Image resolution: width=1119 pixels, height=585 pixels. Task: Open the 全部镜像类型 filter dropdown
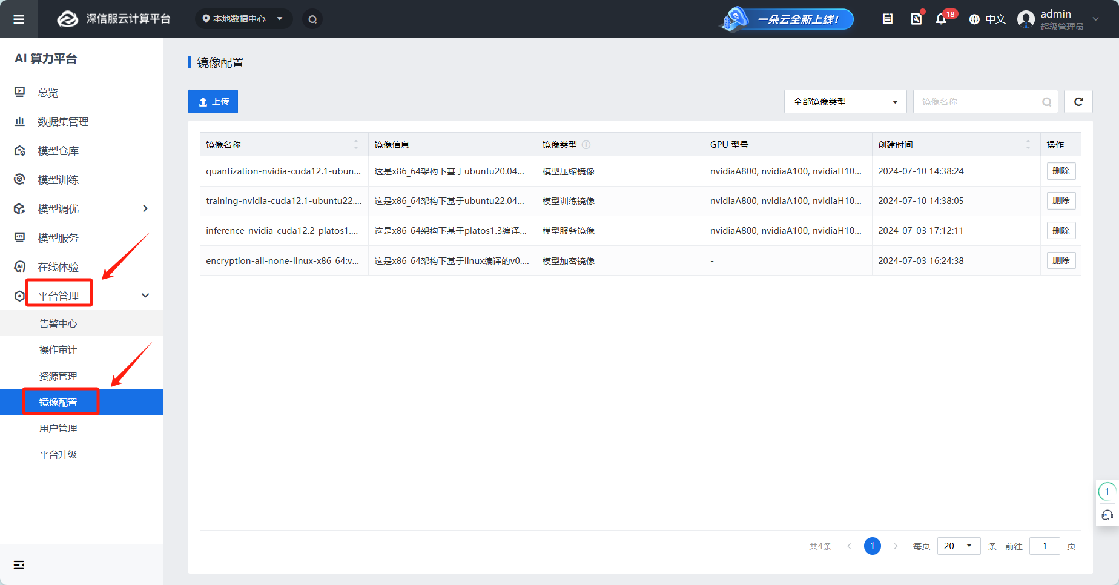click(845, 102)
